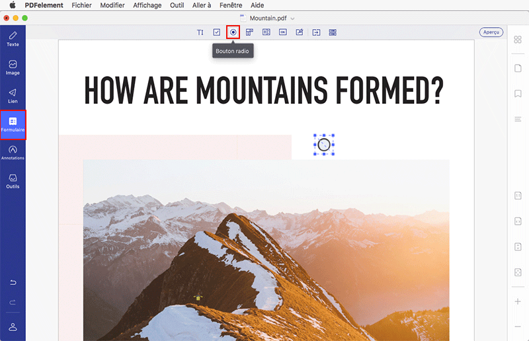
Task: Open the Apple menu
Action: (13, 5)
